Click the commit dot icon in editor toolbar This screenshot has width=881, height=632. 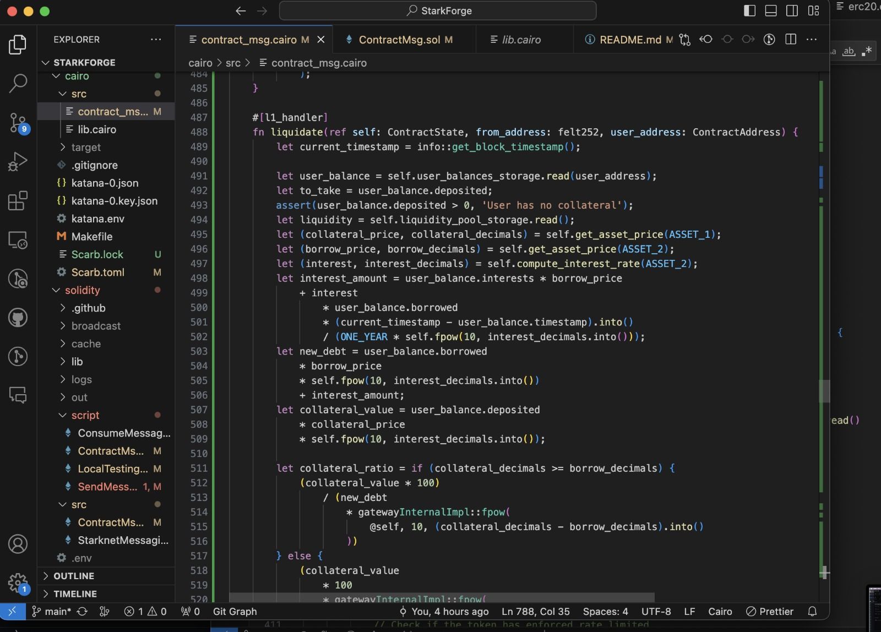click(x=727, y=40)
